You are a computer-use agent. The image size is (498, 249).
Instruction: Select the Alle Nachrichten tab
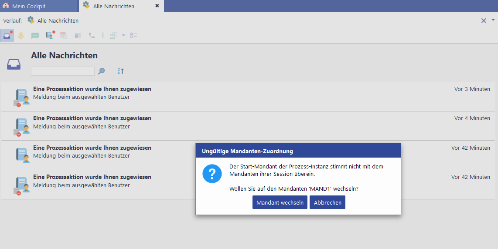(x=113, y=6)
